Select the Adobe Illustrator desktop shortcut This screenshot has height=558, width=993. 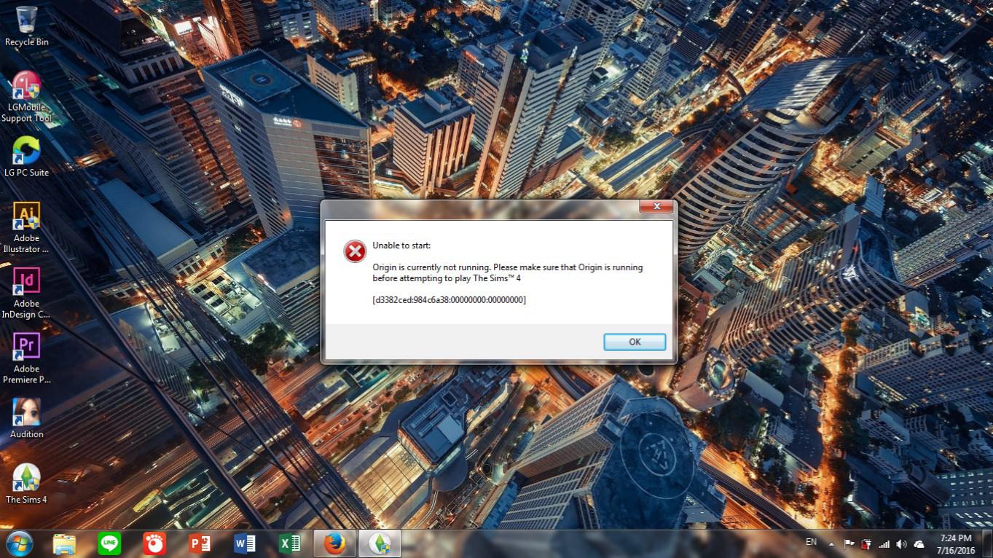point(27,227)
